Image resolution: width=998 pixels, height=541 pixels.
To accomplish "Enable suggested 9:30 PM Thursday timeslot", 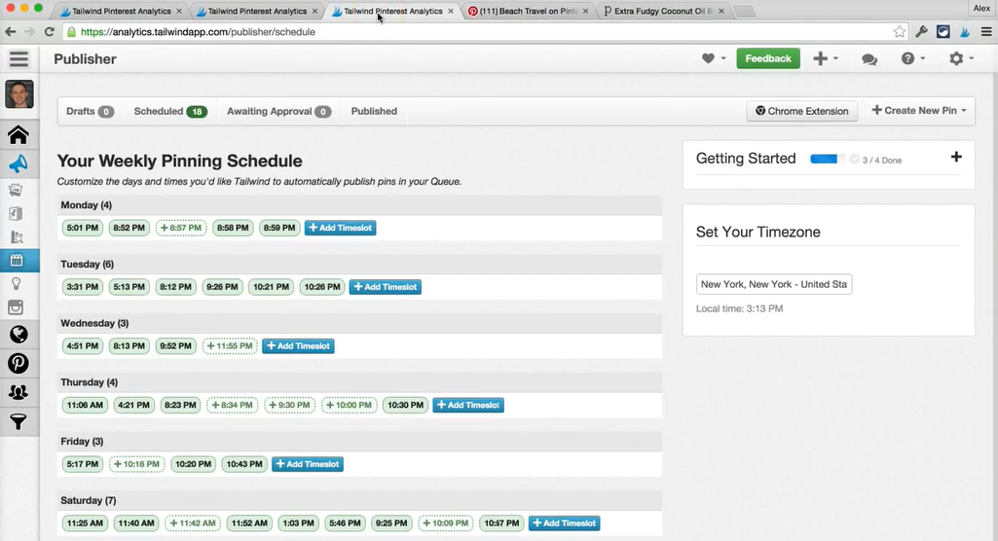I will point(289,405).
